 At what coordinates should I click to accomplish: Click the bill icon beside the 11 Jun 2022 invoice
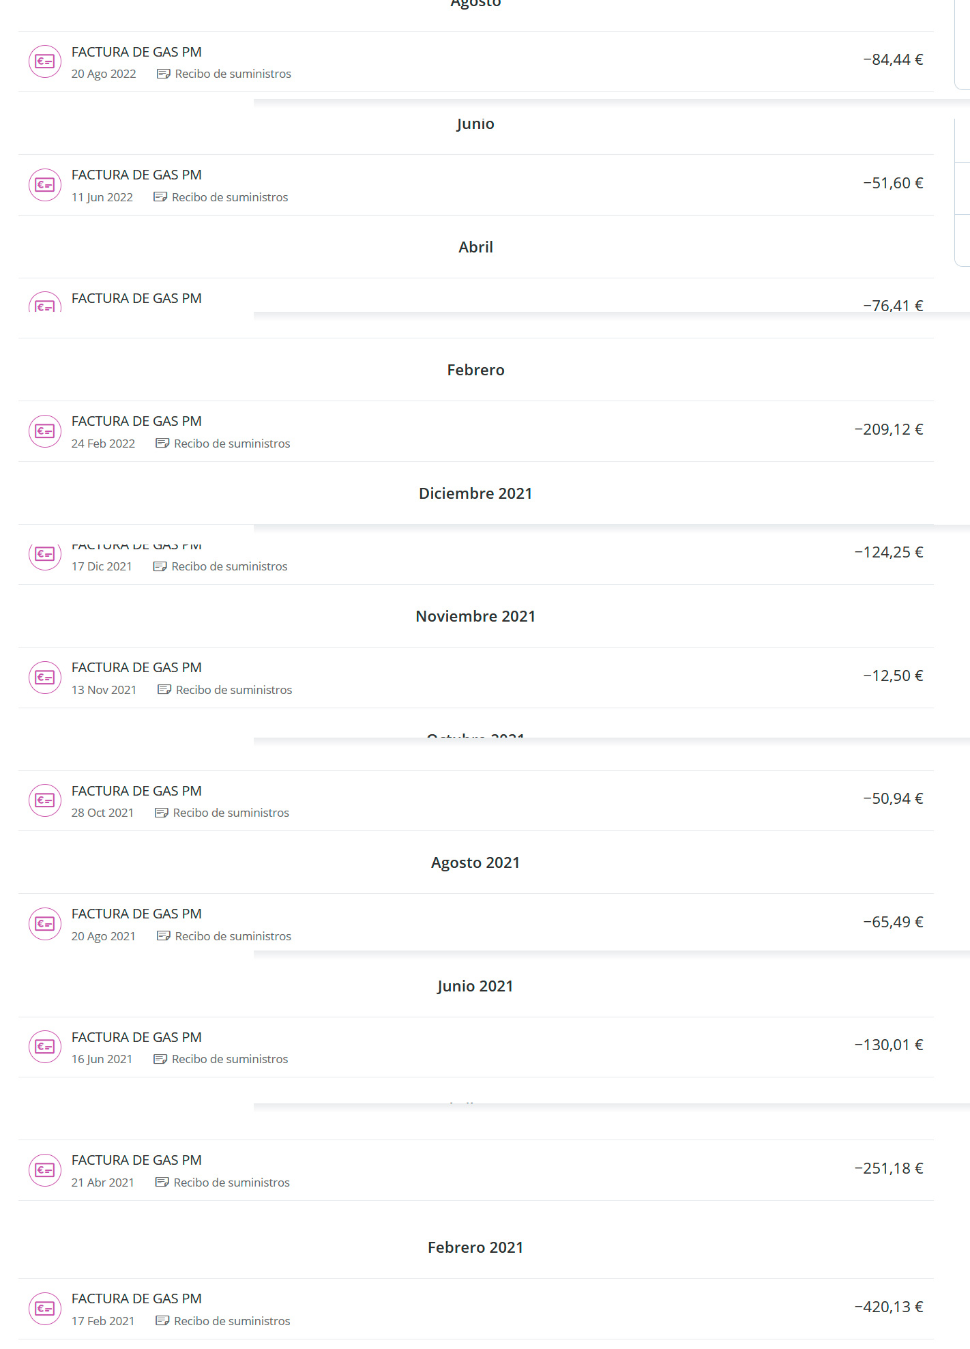[x=45, y=185]
